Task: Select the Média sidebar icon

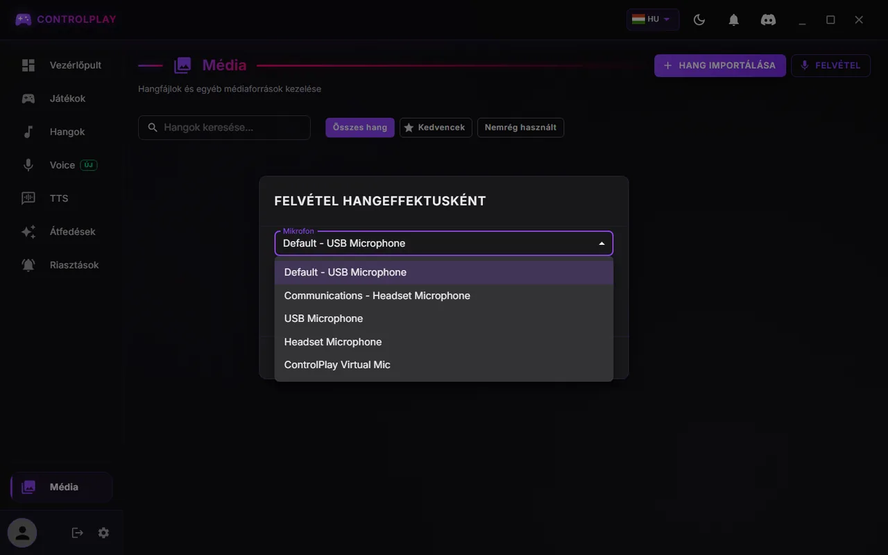Action: [x=28, y=487]
